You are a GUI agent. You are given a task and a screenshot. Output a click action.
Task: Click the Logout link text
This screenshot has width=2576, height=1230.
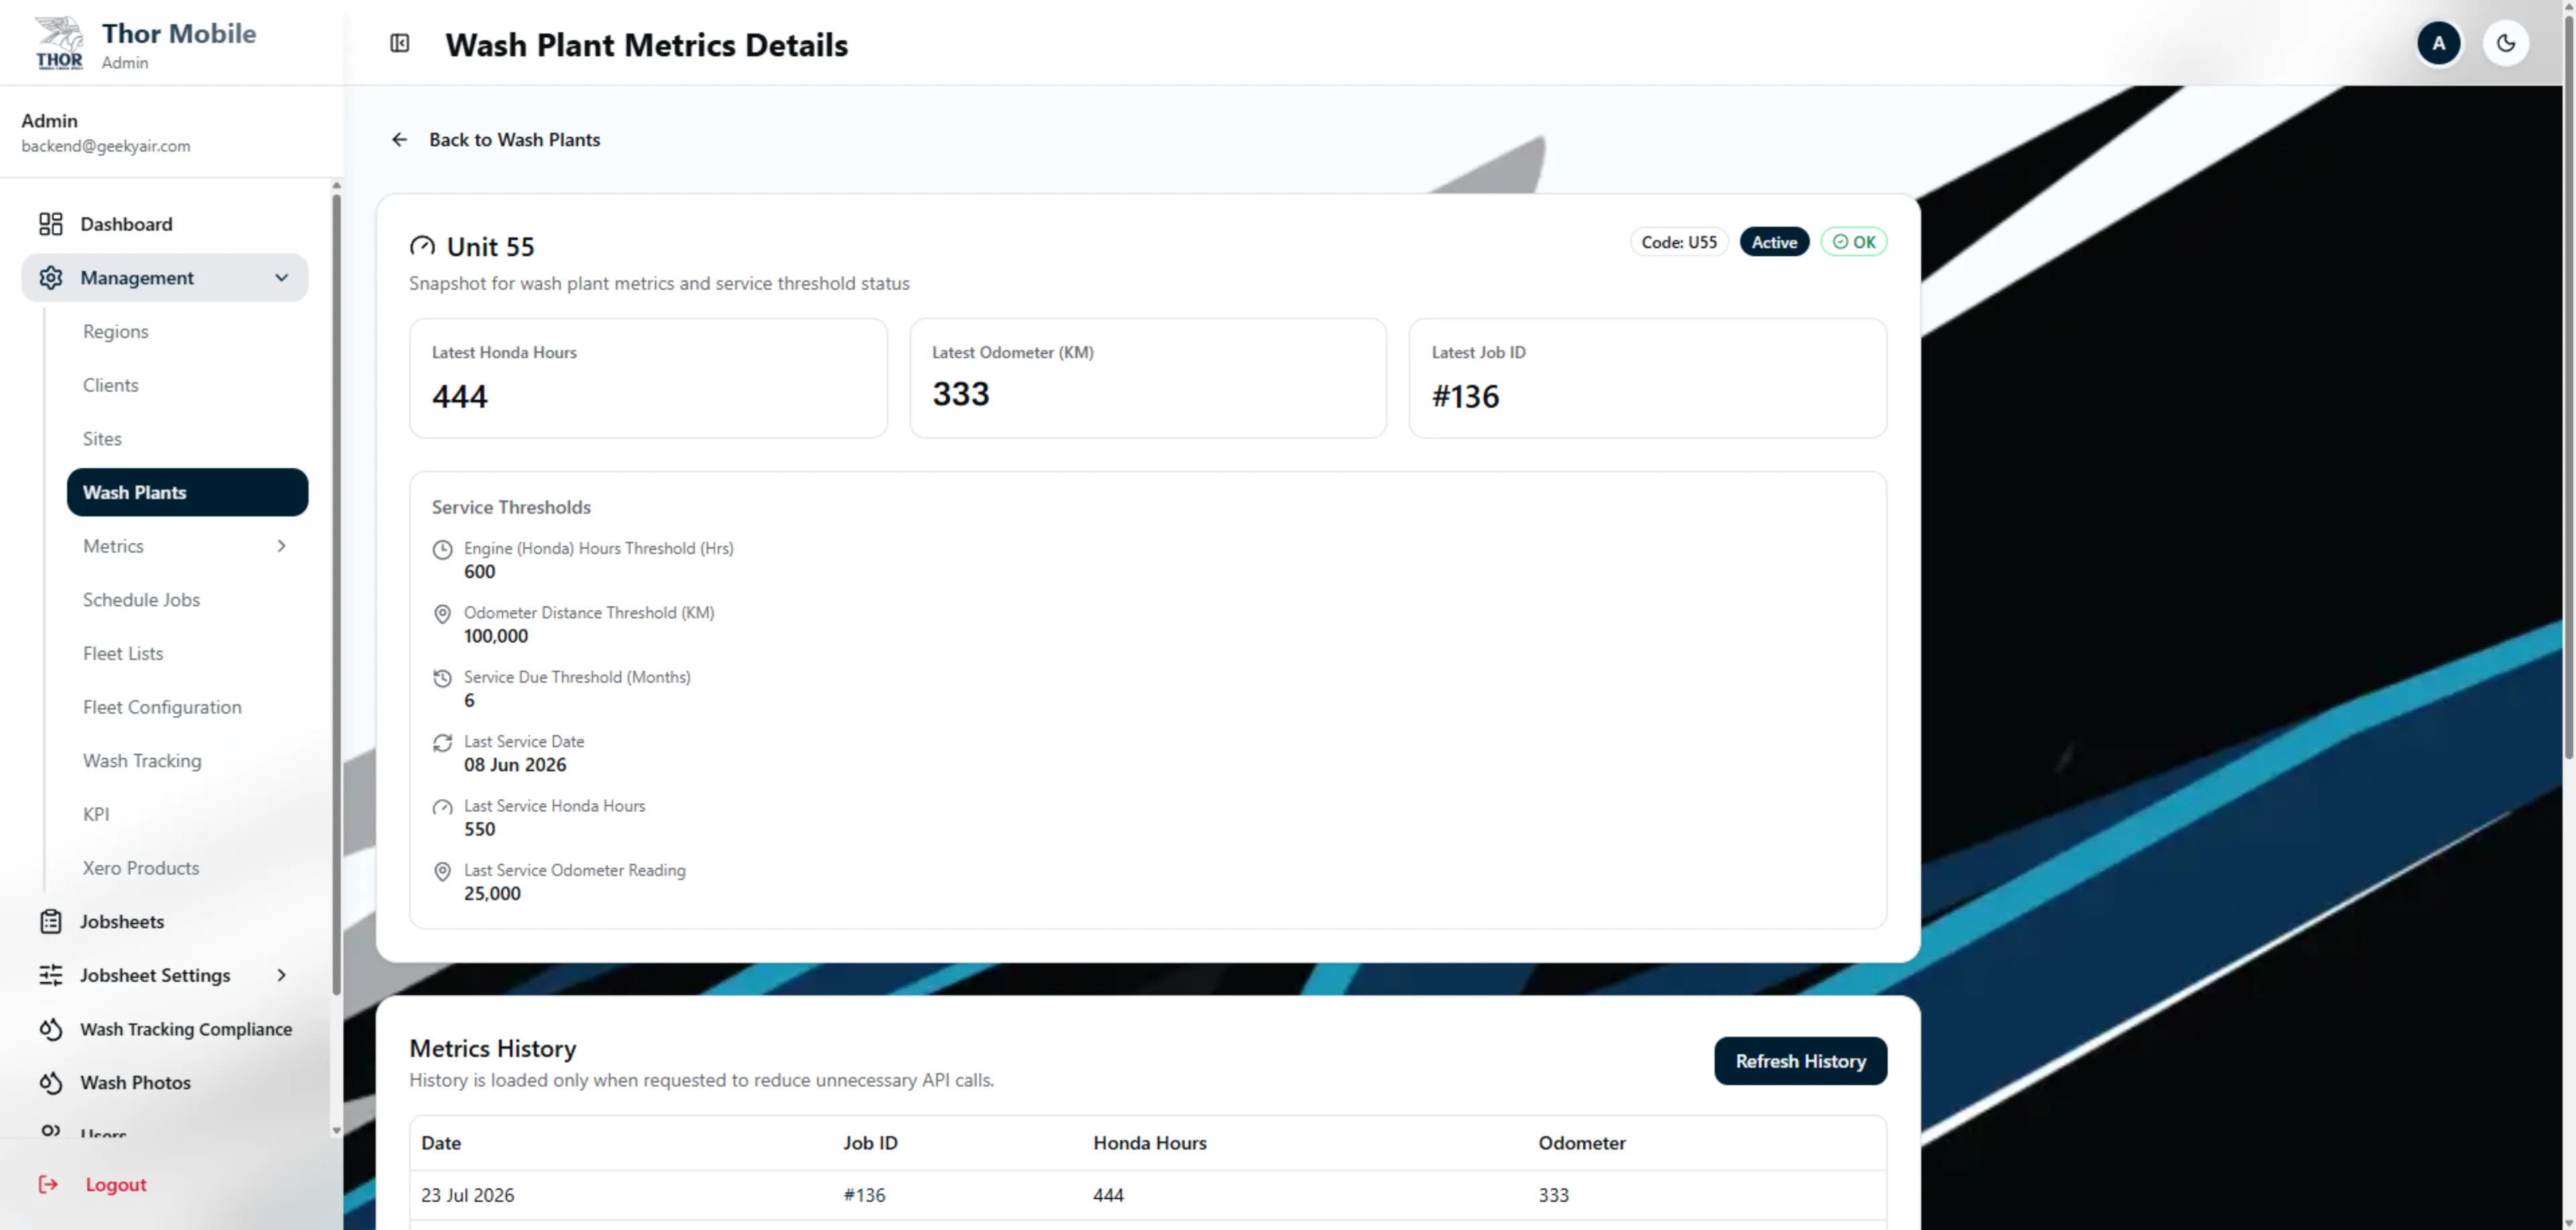click(116, 1185)
